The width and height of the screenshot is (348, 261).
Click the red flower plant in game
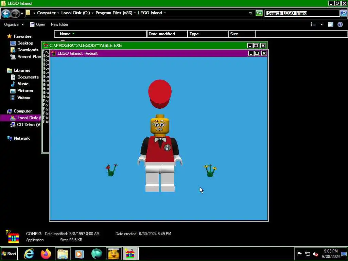click(111, 170)
